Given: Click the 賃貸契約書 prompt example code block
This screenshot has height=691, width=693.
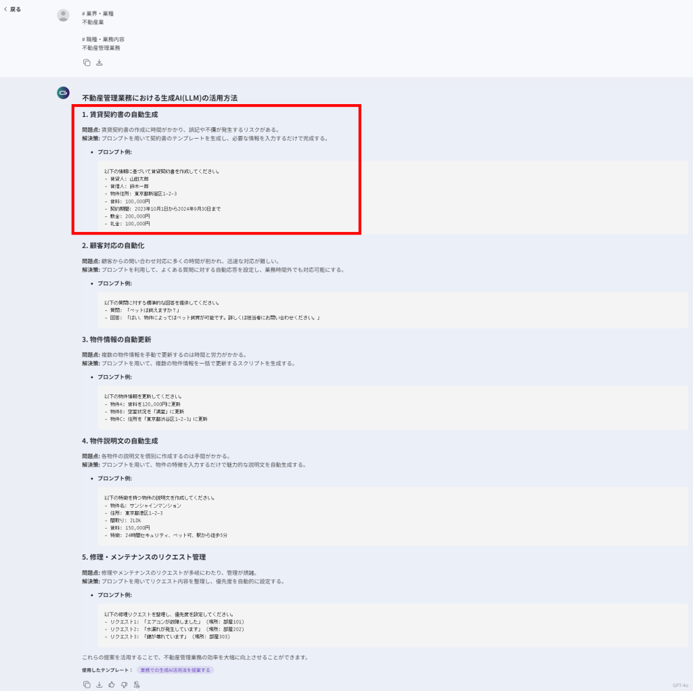Looking at the screenshot, I should point(393,197).
